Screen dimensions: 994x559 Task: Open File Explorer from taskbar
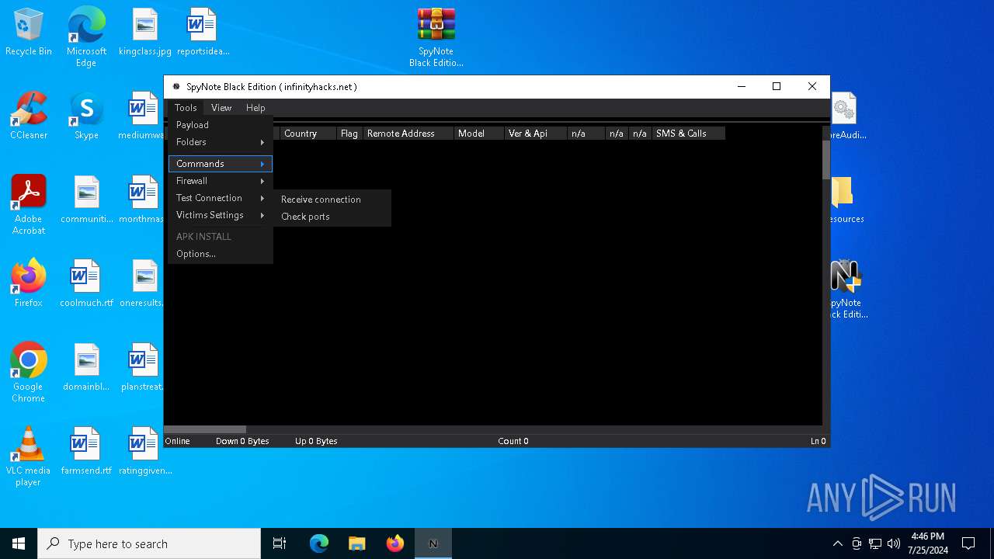pyautogui.click(x=356, y=543)
